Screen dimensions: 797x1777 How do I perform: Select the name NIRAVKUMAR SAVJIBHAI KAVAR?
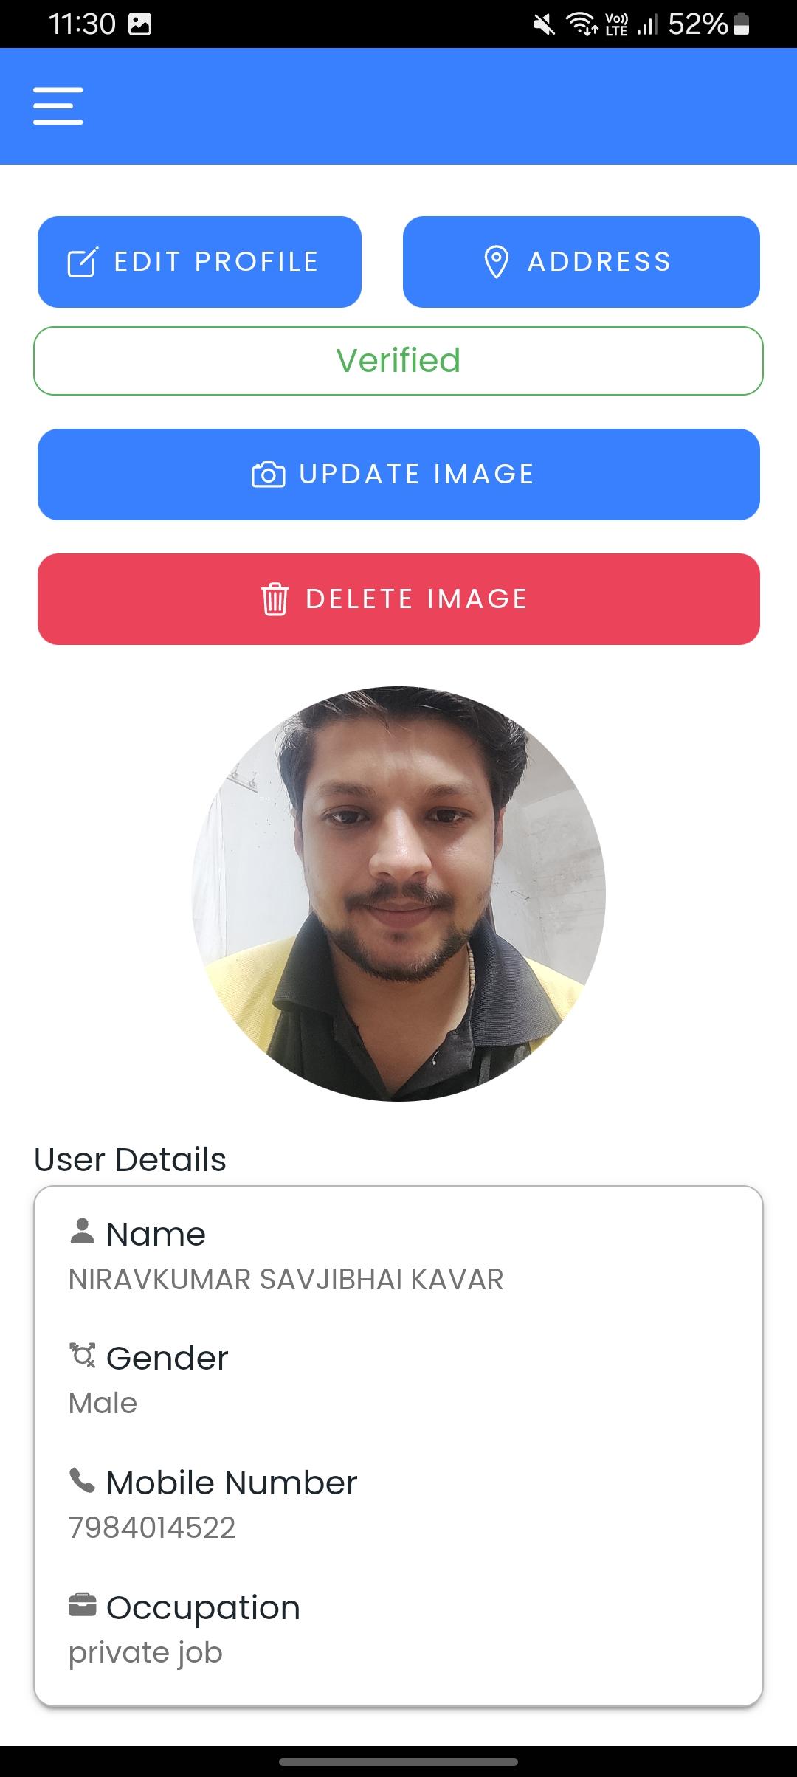coord(286,1280)
